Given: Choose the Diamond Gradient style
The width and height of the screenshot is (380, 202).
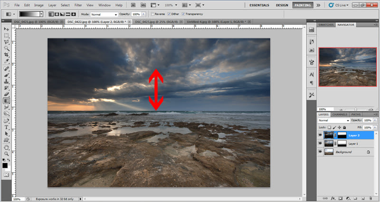Looking at the screenshot, I should (74, 14).
